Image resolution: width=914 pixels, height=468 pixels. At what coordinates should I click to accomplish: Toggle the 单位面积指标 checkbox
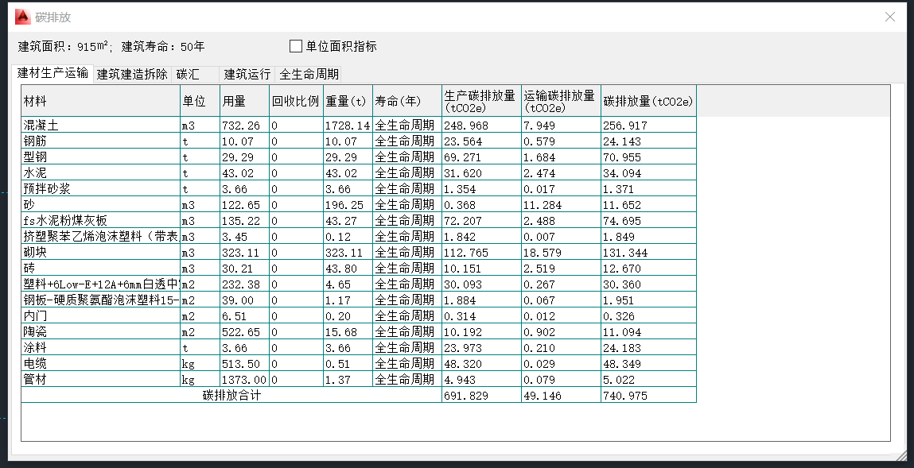click(296, 46)
